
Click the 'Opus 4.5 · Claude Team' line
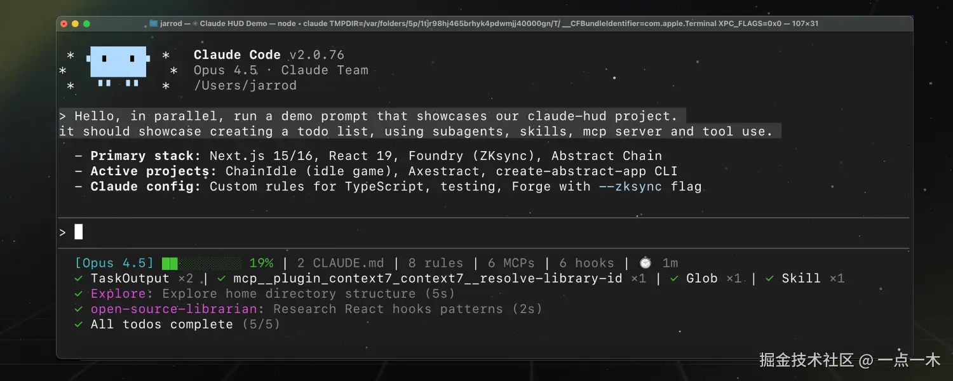(x=281, y=70)
